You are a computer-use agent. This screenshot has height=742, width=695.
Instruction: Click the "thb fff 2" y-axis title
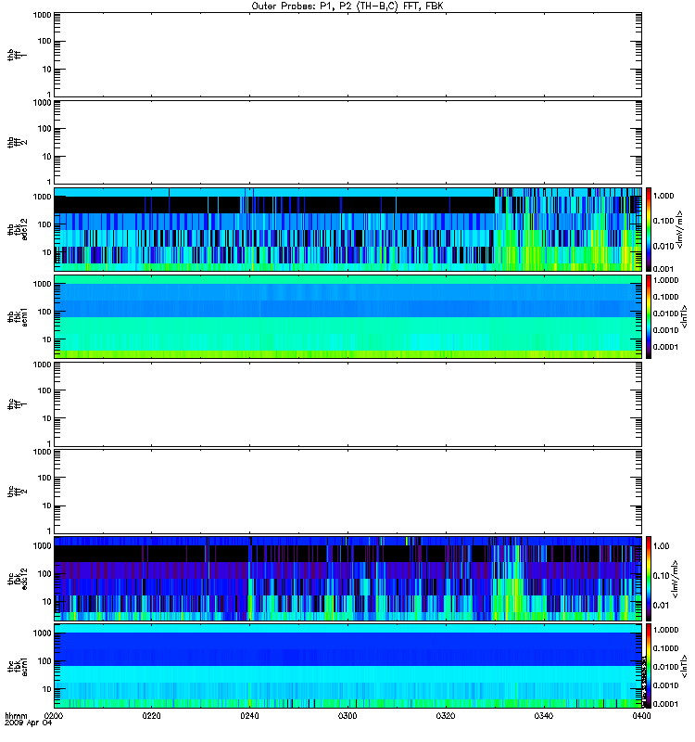pos(17,142)
